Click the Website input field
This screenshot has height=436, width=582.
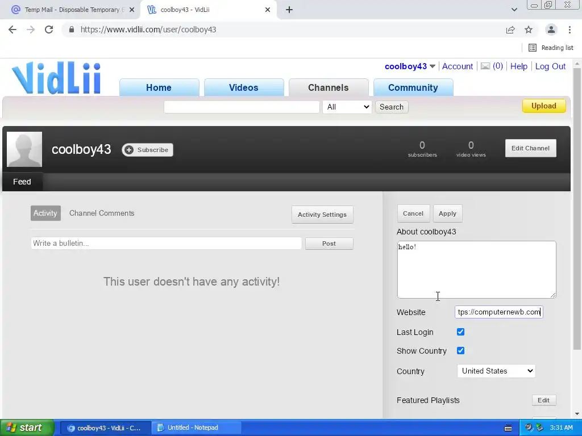(x=499, y=312)
